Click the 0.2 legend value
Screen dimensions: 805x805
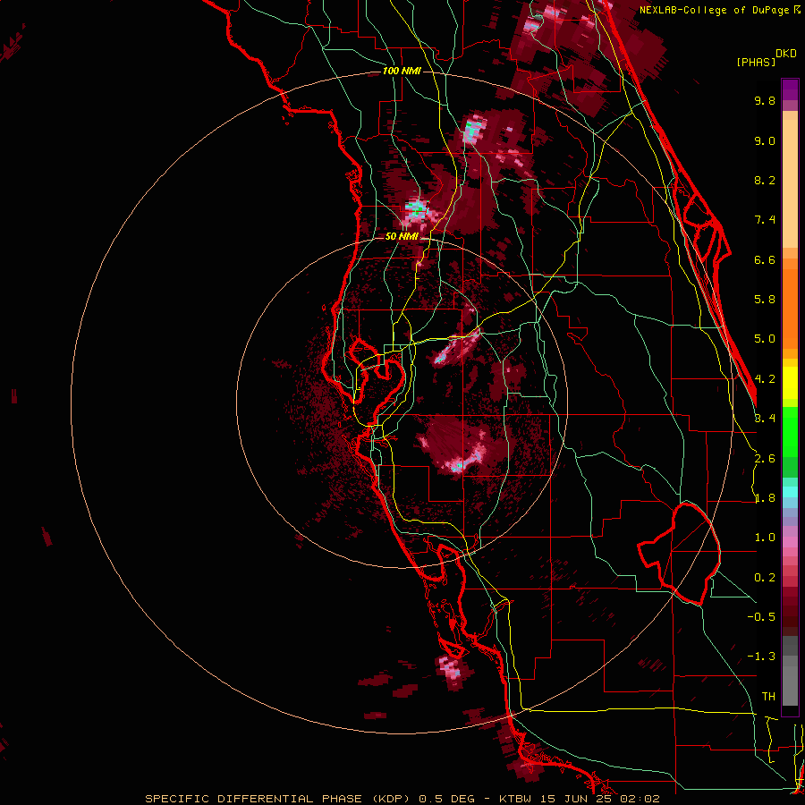(765, 578)
